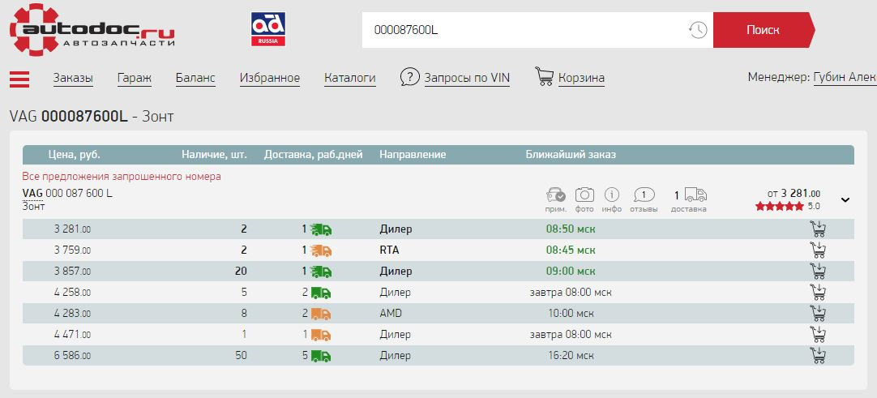
Task: Click price 6 586.00 cell
Action: [x=72, y=356]
